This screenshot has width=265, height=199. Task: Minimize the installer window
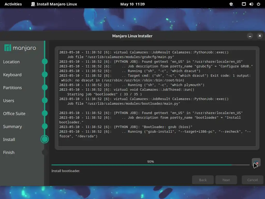(250, 36)
